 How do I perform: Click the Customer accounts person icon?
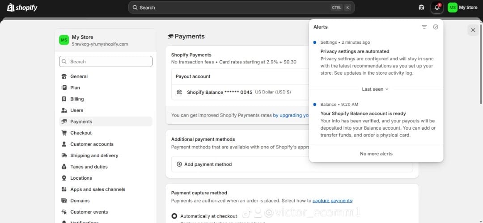tap(64, 144)
